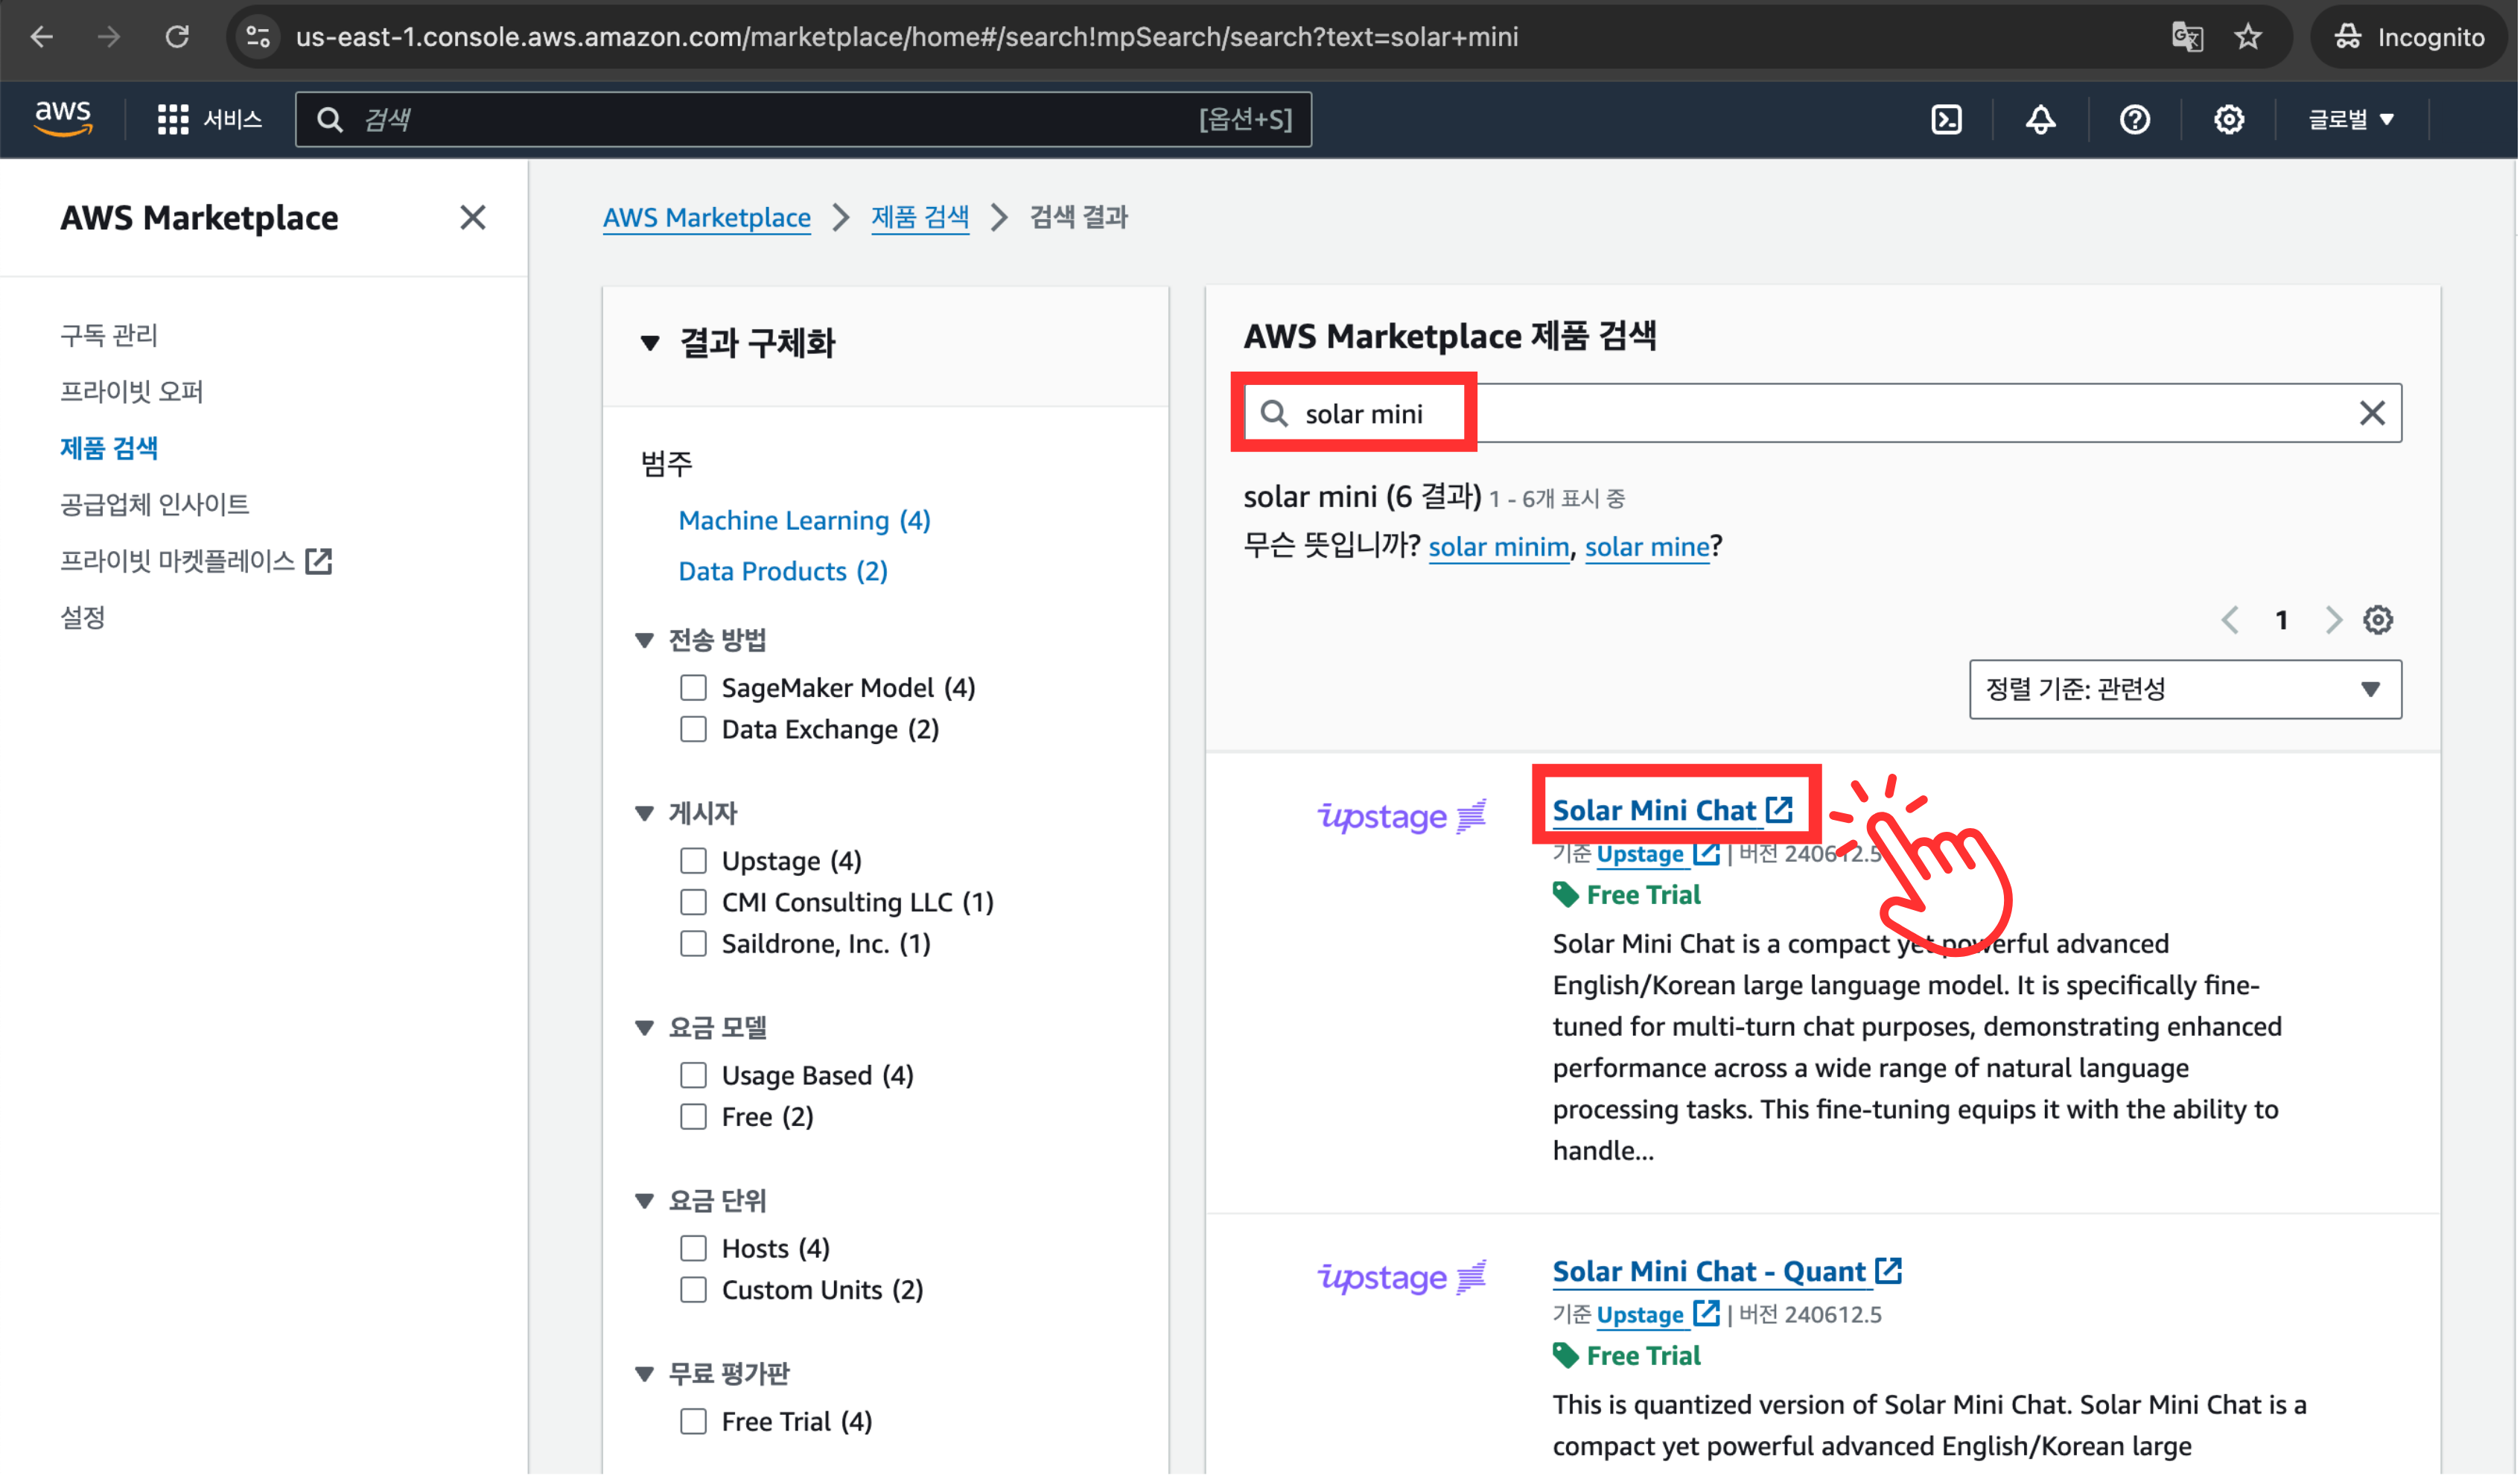Viewport: 2520px width, 1476px height.
Task: Open the help question mark icon
Action: click(x=2135, y=120)
